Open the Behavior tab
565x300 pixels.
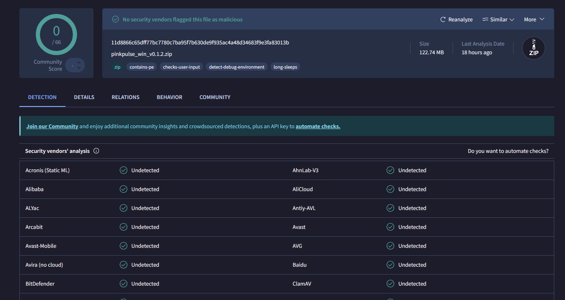[169, 97]
